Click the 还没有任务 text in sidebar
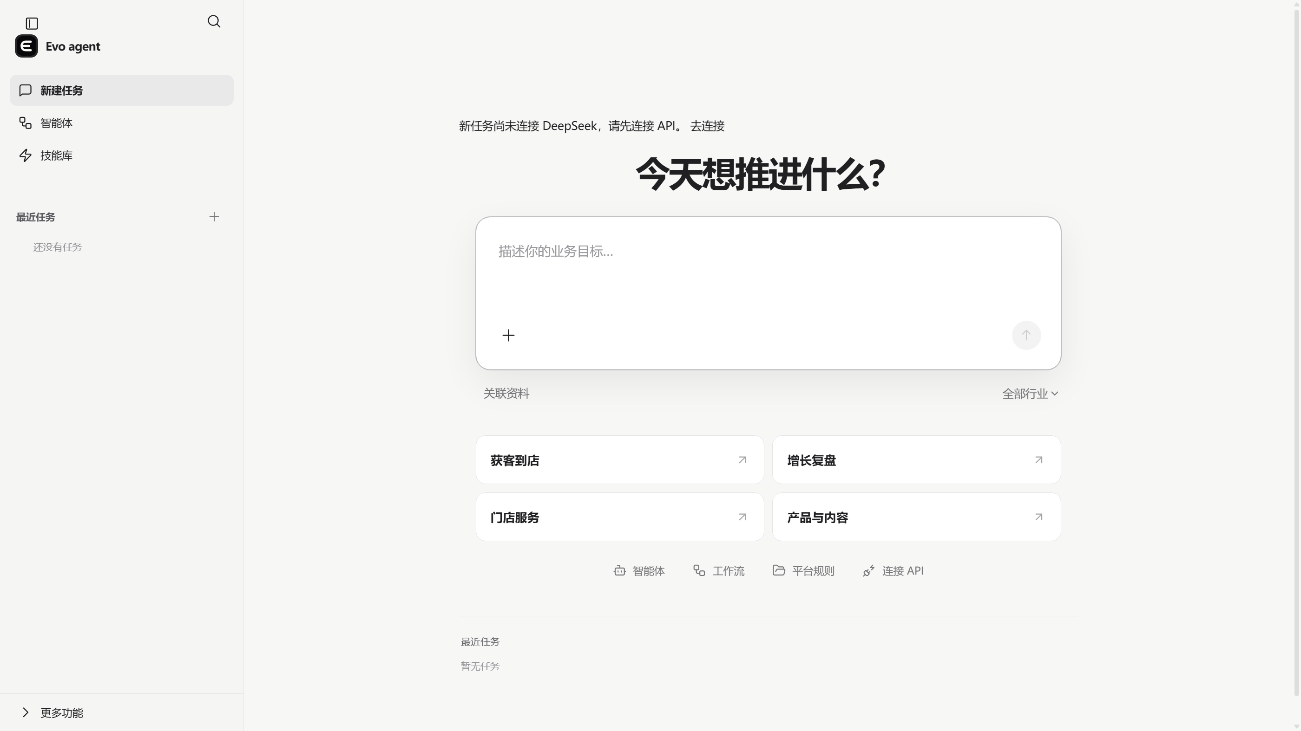This screenshot has height=731, width=1301. 58,247
